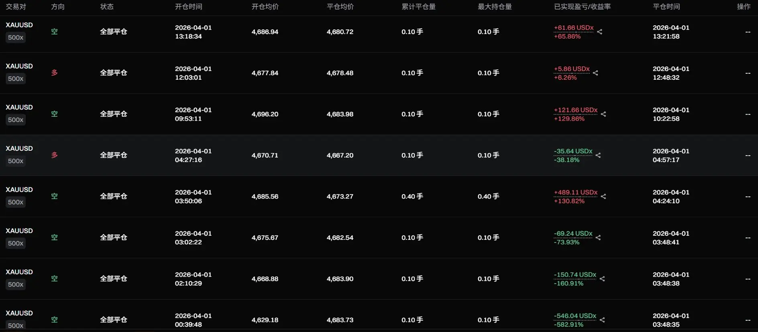Screen dimensions: 758x332
Task: Click the +129.86% return rate value
Action: tap(569, 119)
